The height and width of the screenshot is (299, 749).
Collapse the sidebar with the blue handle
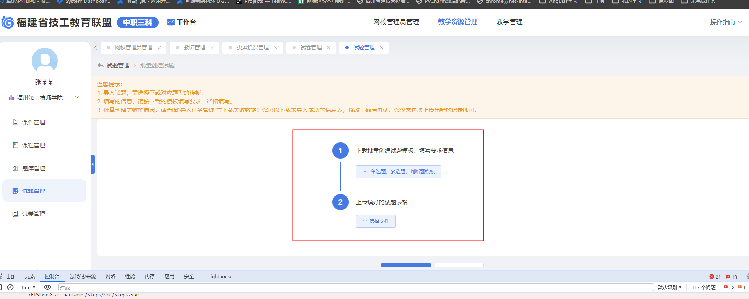93,164
